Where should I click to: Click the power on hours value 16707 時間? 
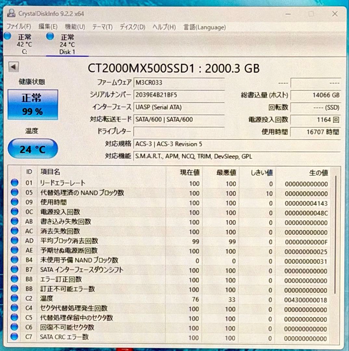click(x=316, y=132)
